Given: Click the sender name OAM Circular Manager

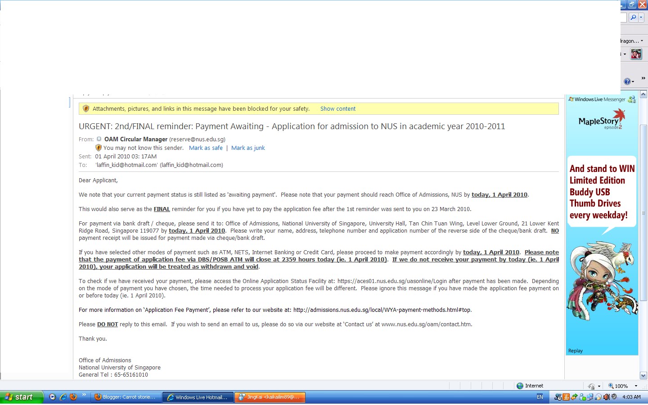Looking at the screenshot, I should pos(136,139).
